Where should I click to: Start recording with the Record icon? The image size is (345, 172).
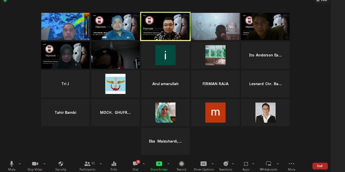coord(181,164)
